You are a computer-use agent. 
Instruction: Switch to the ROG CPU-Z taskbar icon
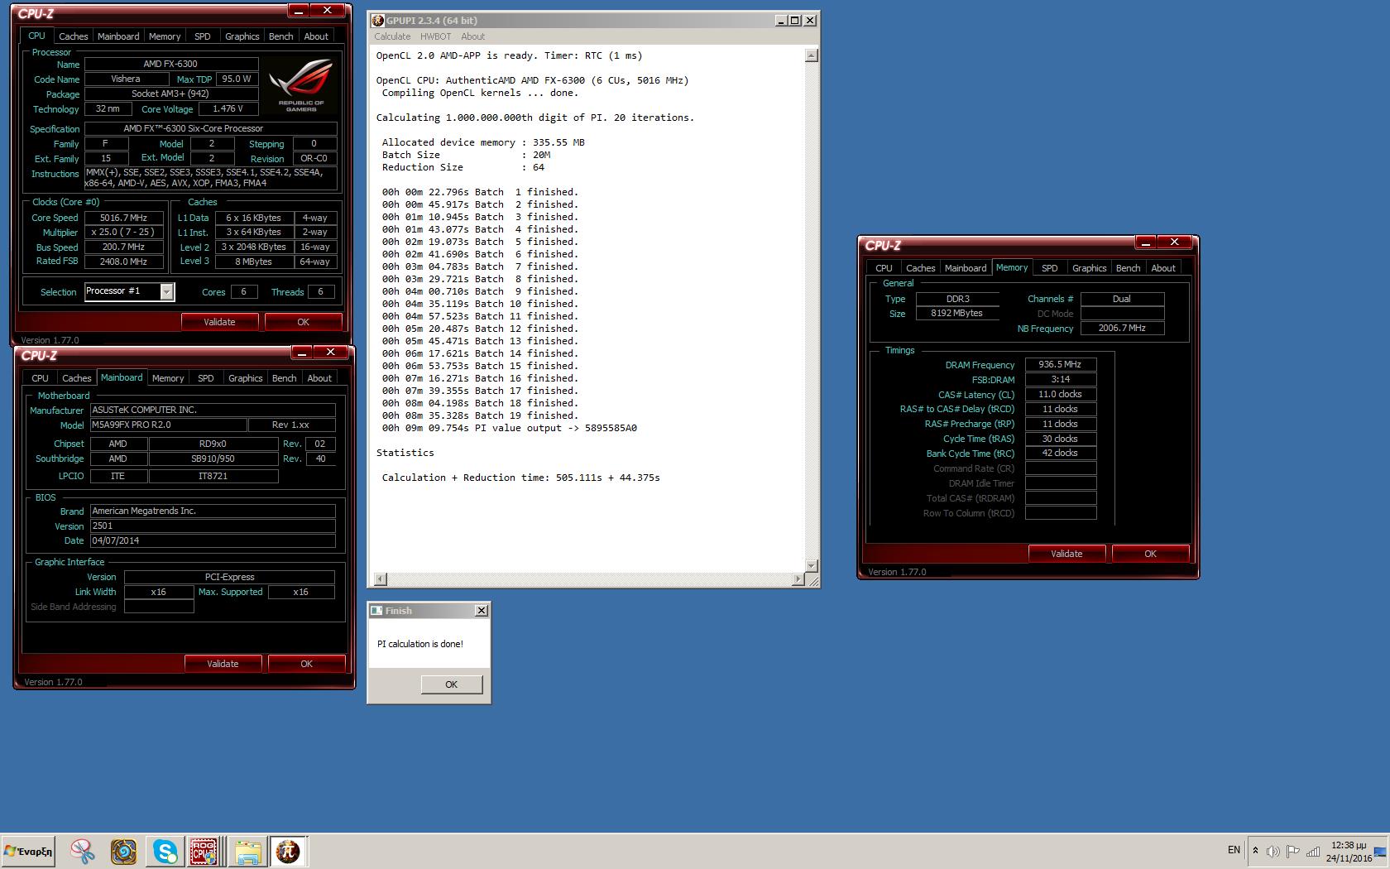pos(204,851)
